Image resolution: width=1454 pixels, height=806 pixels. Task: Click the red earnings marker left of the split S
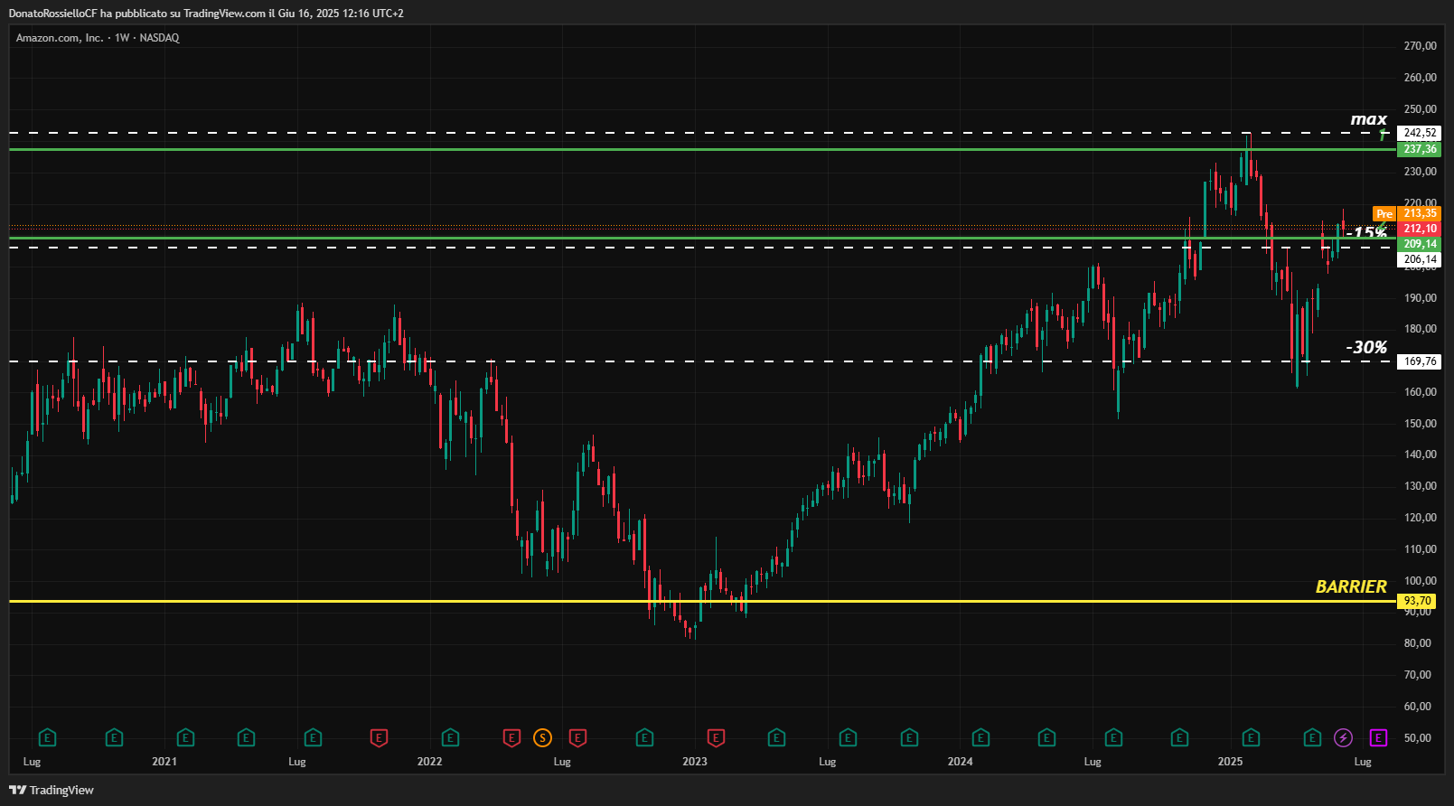[511, 738]
